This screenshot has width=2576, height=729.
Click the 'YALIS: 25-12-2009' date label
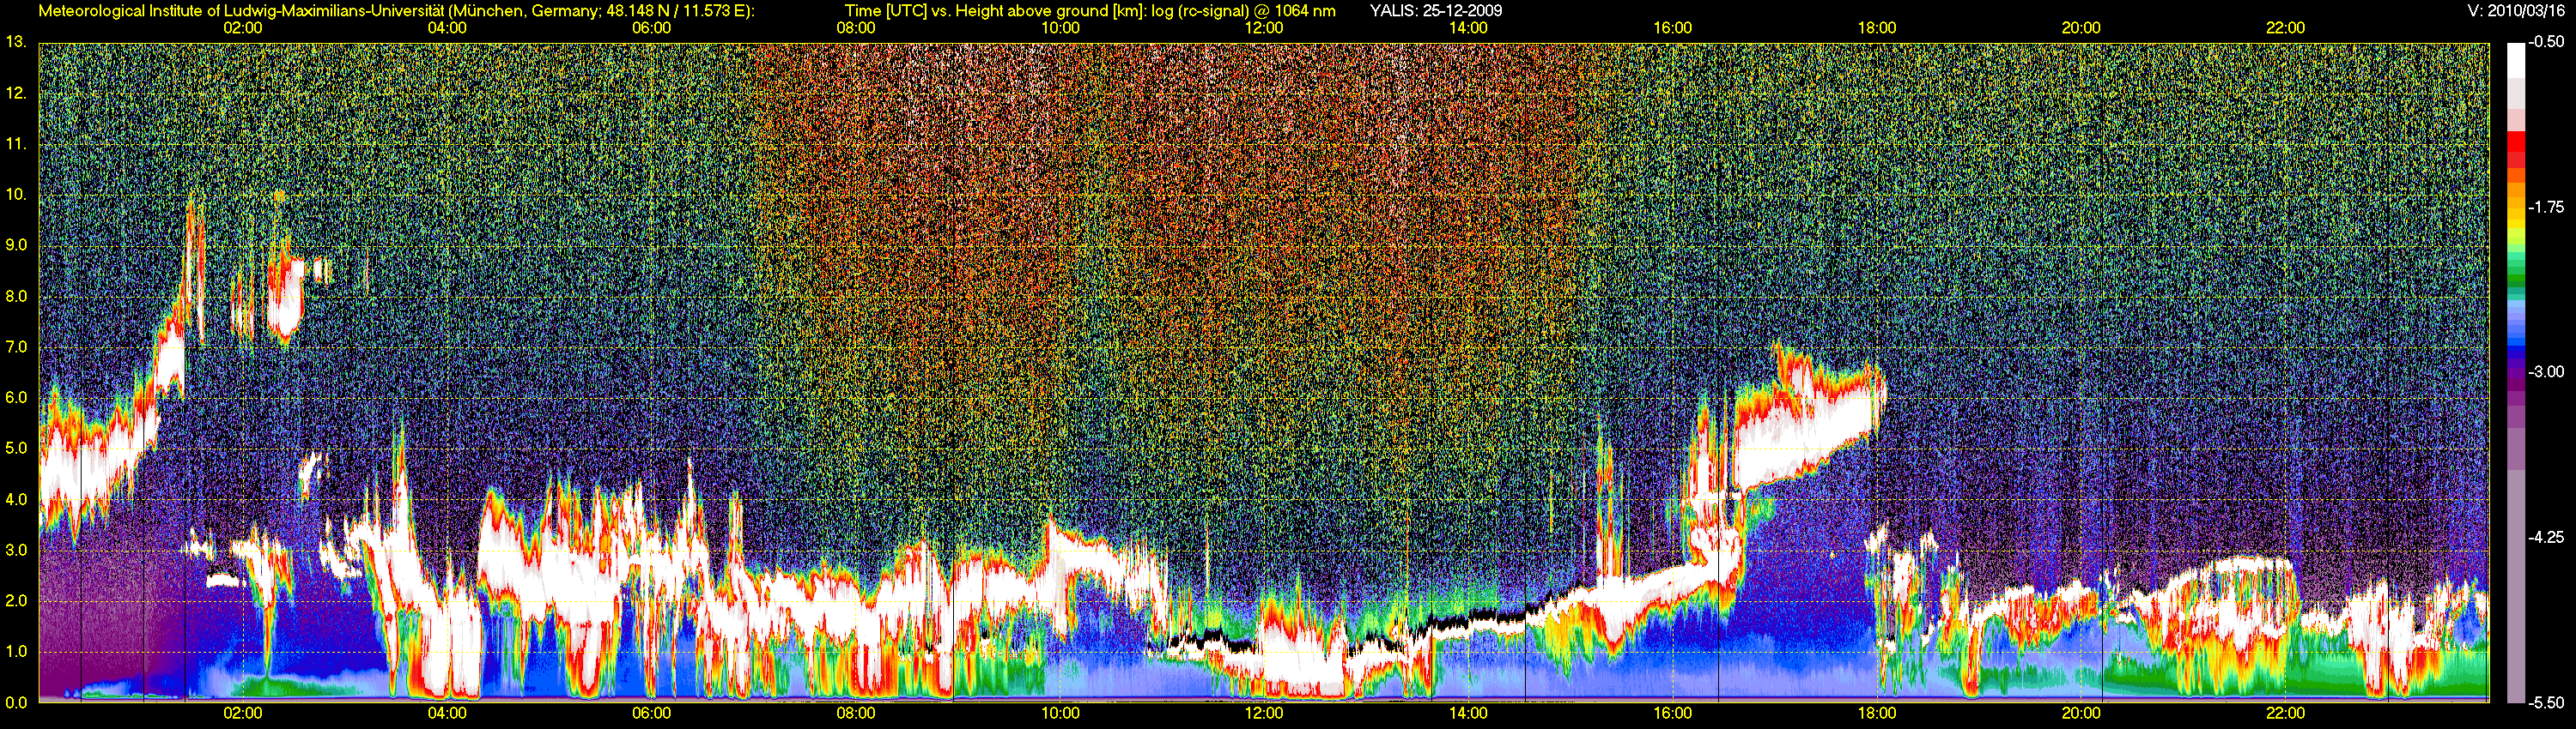pos(1435,11)
